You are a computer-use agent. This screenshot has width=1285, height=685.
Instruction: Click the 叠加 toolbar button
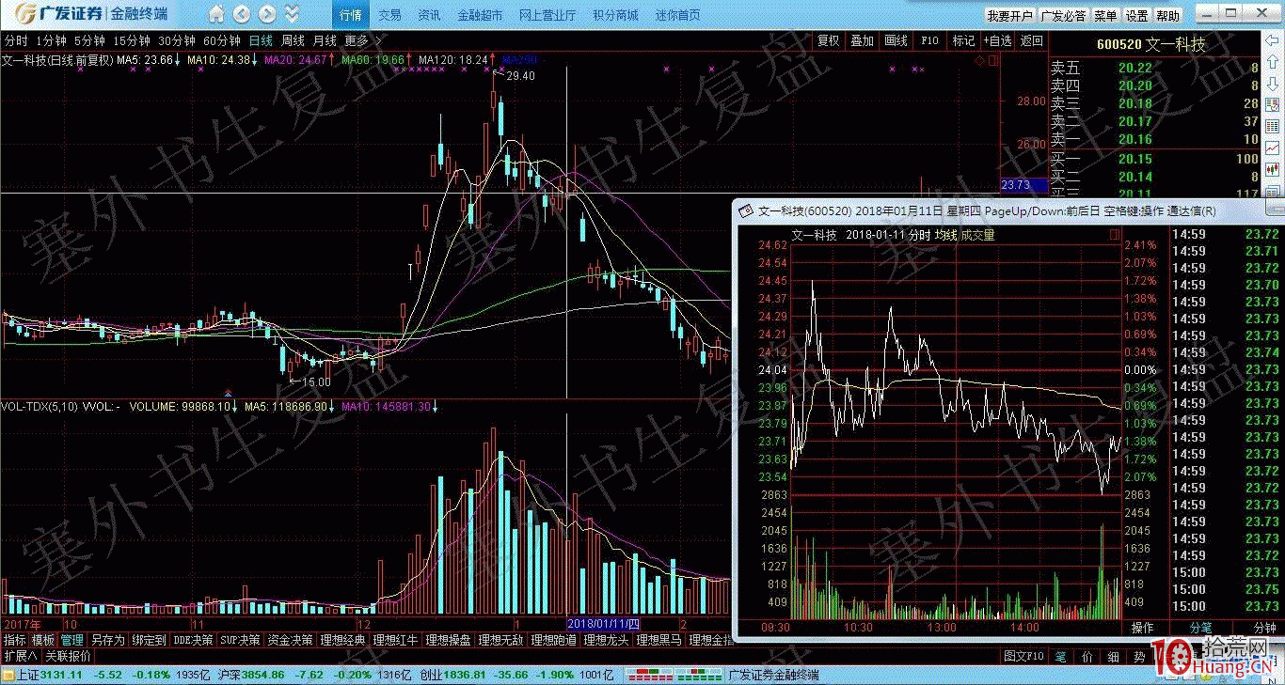point(862,40)
